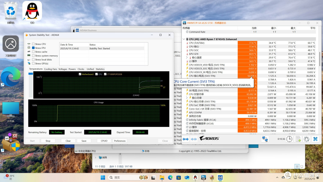Open the weather widget showing 25°C
This screenshot has width=323, height=182.
pyautogui.click(x=9, y=177)
